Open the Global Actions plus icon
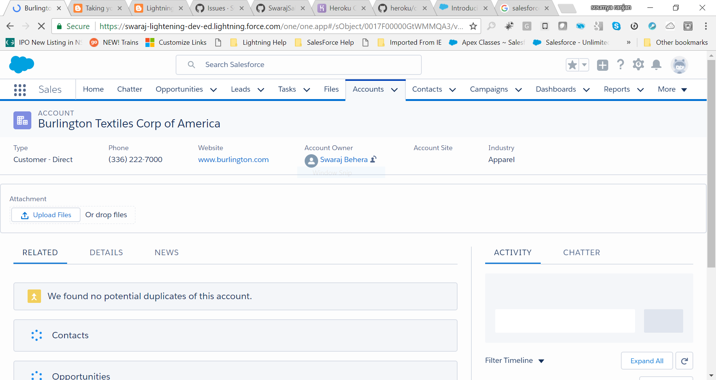This screenshot has width=716, height=380. click(602, 65)
